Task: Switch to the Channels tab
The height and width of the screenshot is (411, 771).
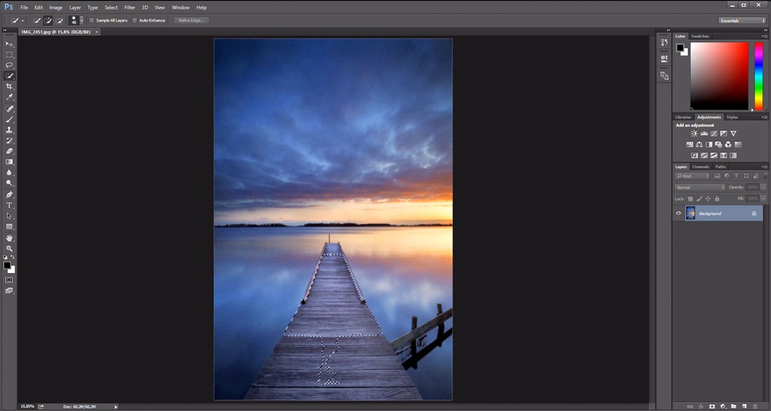Action: [x=701, y=167]
